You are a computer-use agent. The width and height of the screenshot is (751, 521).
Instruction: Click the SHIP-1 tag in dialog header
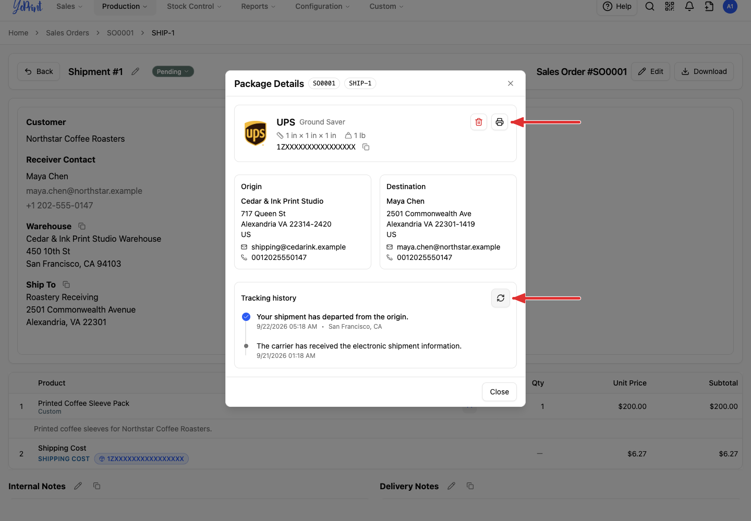pos(360,83)
